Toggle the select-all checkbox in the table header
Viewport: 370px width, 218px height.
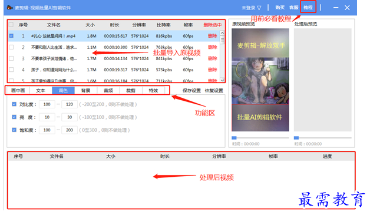click(x=11, y=25)
